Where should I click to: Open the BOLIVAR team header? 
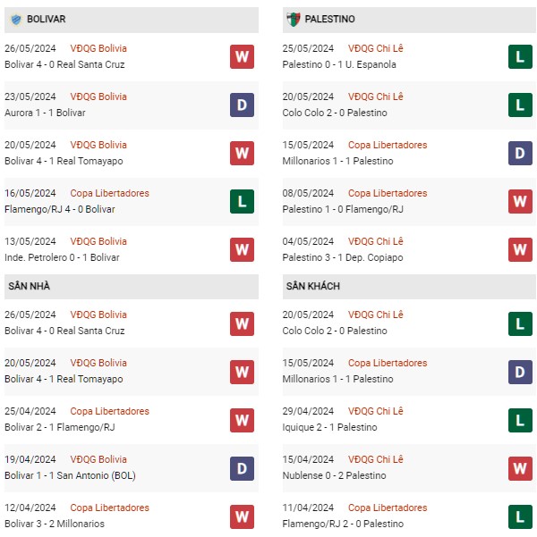pos(132,20)
